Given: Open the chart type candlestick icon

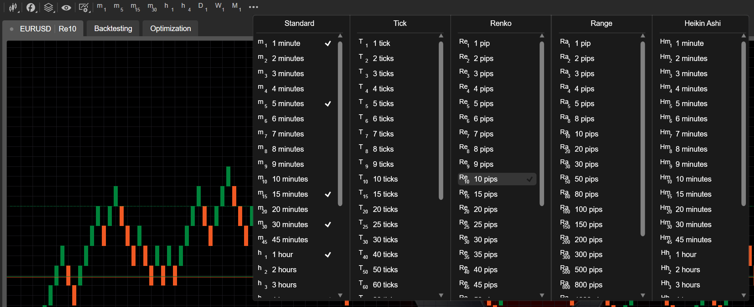Looking at the screenshot, I should (x=13, y=7).
